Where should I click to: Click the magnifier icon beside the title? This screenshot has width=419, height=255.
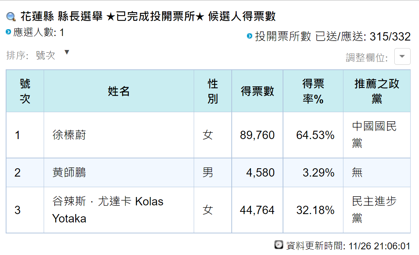(x=11, y=17)
